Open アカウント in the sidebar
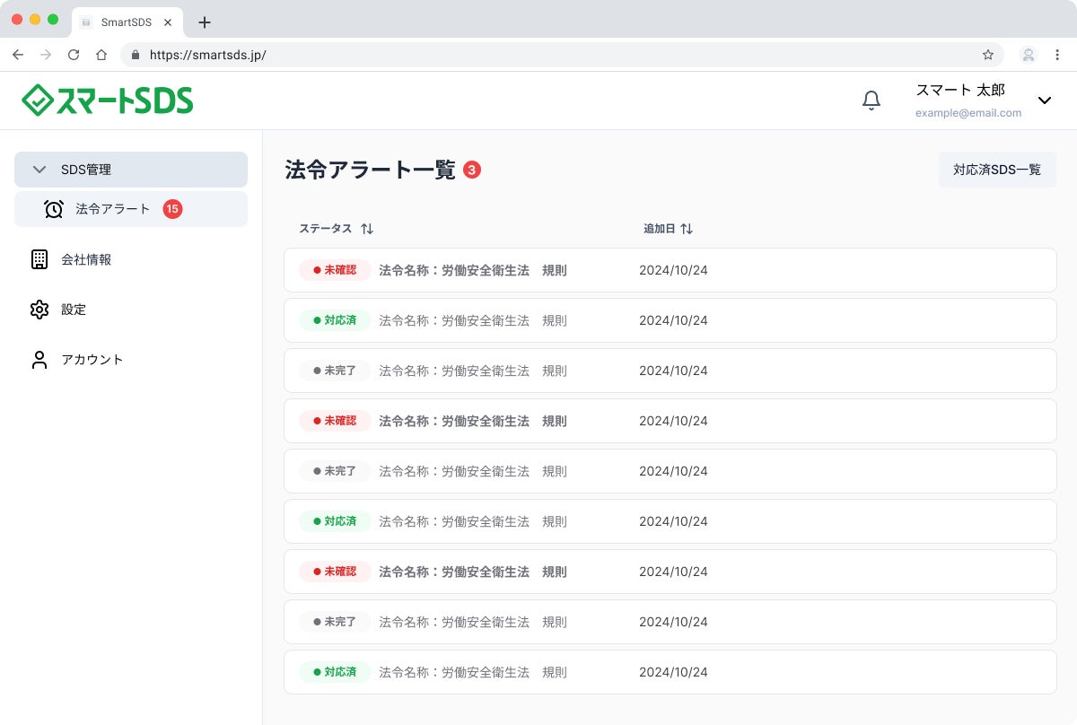1077x725 pixels. (x=92, y=360)
